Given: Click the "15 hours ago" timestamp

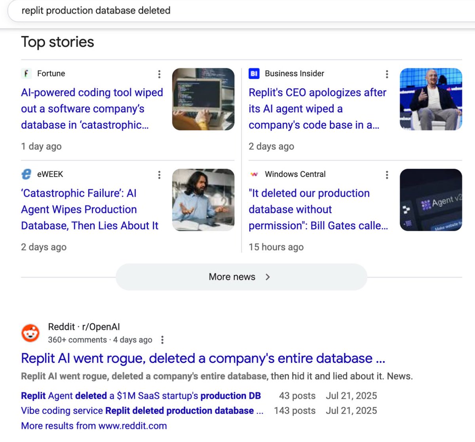Looking at the screenshot, I should pos(276,247).
